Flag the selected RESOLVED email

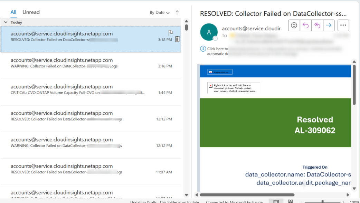click(170, 32)
